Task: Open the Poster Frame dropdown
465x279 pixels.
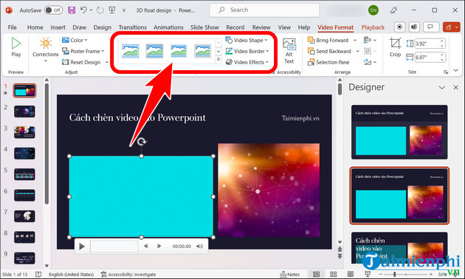Action: point(83,51)
